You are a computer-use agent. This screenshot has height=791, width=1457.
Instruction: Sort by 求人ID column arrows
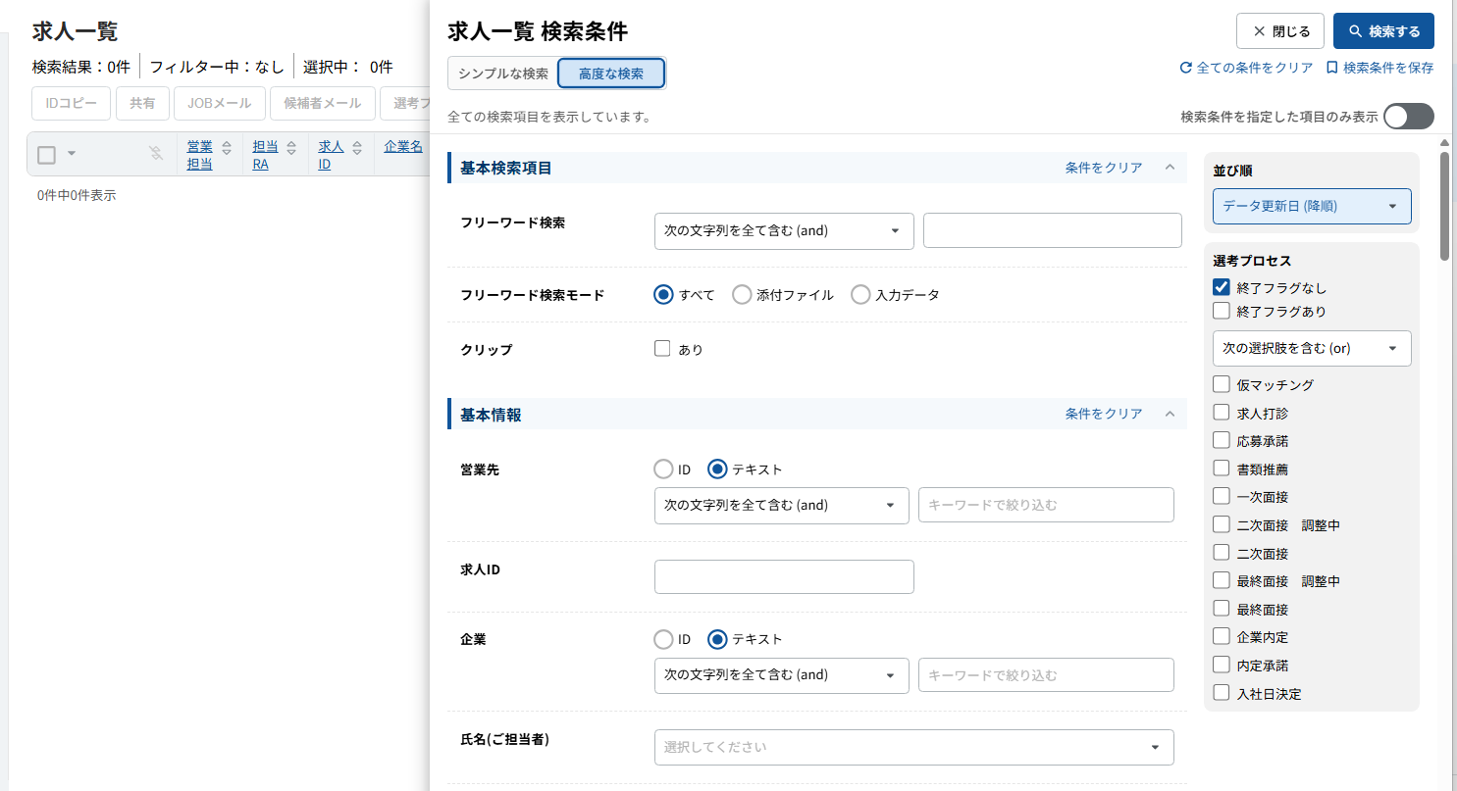tap(357, 148)
